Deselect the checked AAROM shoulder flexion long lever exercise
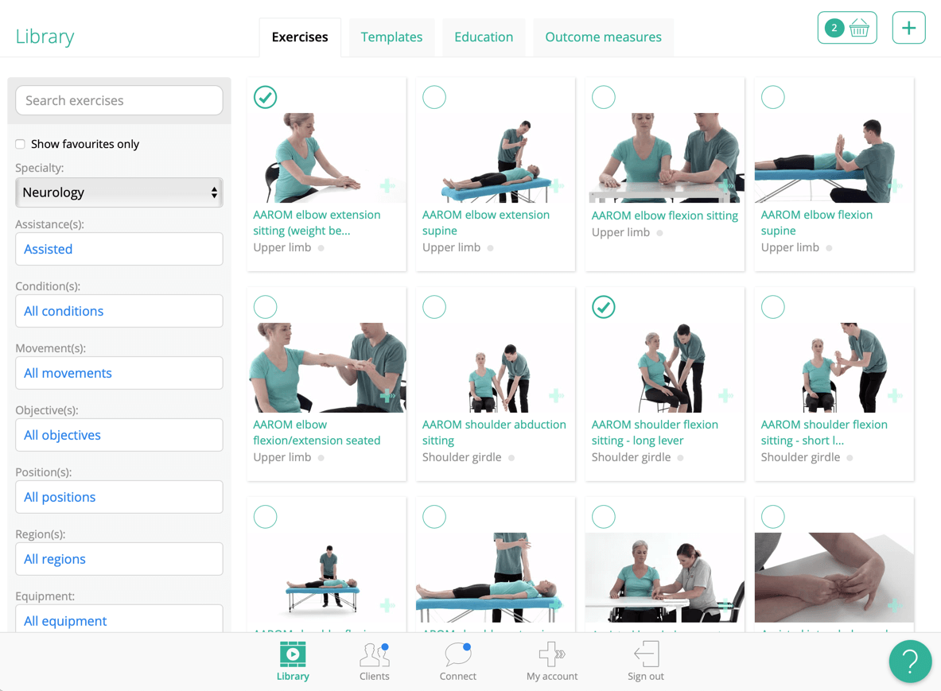Image resolution: width=941 pixels, height=691 pixels. click(x=604, y=306)
